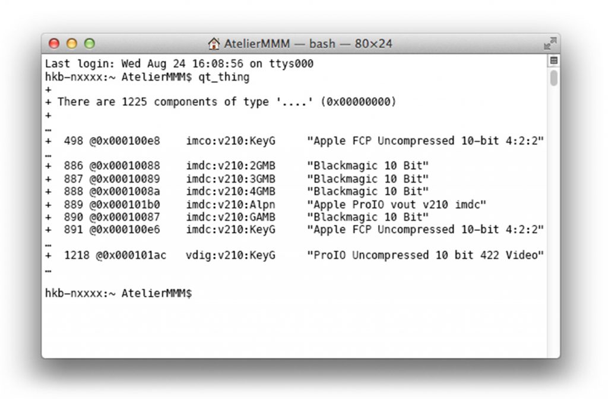Viewport: 608px width, 399px height.
Task: Click address '@0x00010087'
Action: point(125,217)
